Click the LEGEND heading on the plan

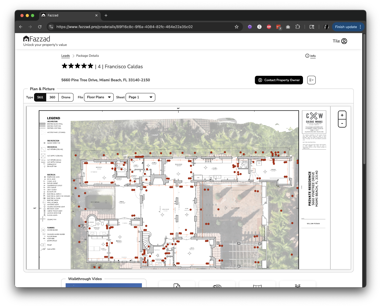(54, 118)
